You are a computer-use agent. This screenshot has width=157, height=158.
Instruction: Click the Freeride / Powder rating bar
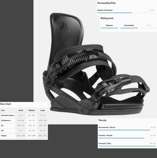[x=127, y=138]
